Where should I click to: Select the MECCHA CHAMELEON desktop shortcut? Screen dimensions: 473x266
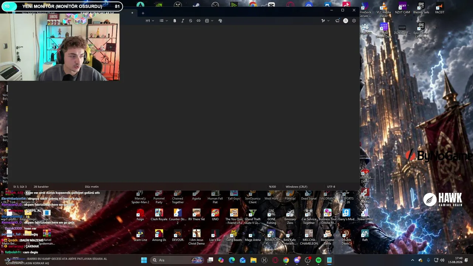click(x=309, y=238)
